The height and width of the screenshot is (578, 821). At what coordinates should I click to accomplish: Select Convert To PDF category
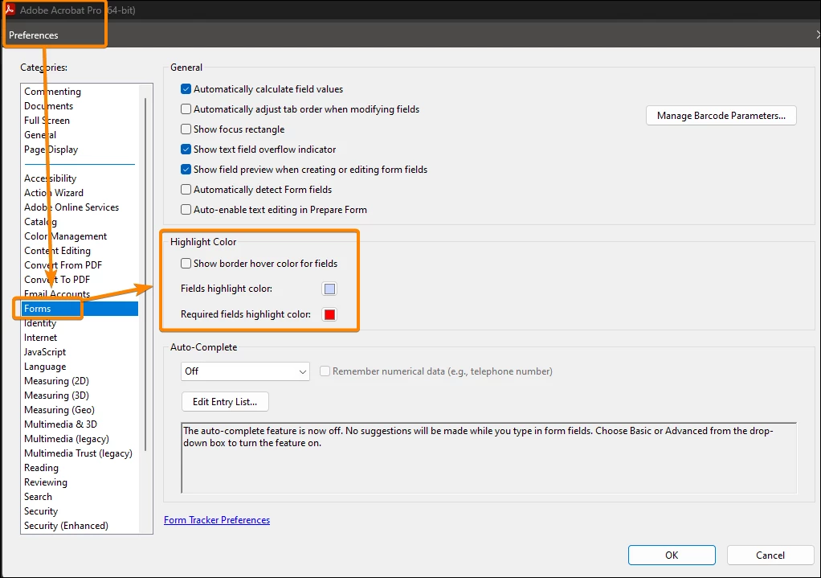(57, 280)
